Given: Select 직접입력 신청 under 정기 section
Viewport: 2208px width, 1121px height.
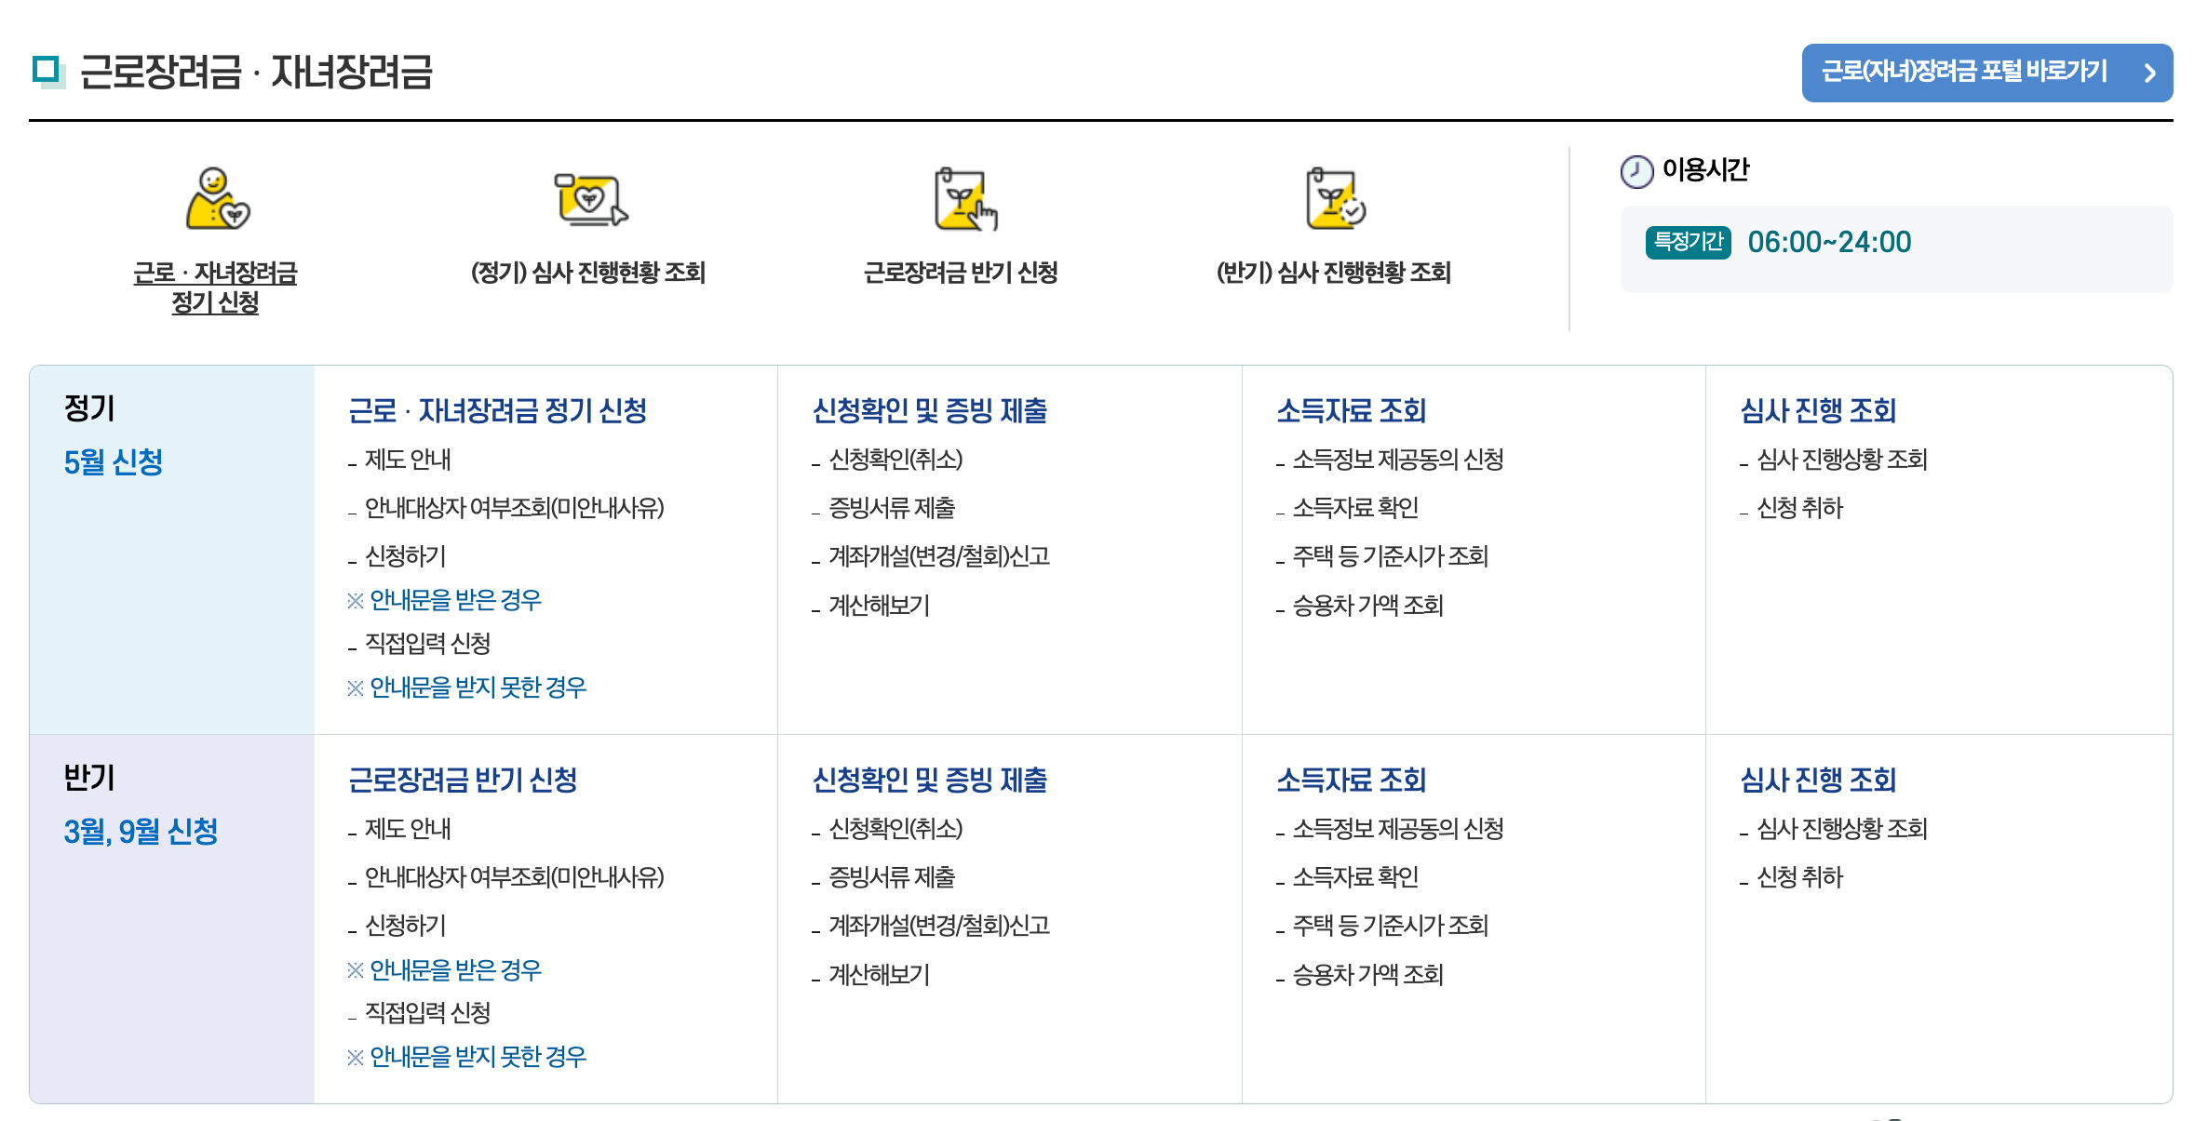Looking at the screenshot, I should [x=427, y=644].
